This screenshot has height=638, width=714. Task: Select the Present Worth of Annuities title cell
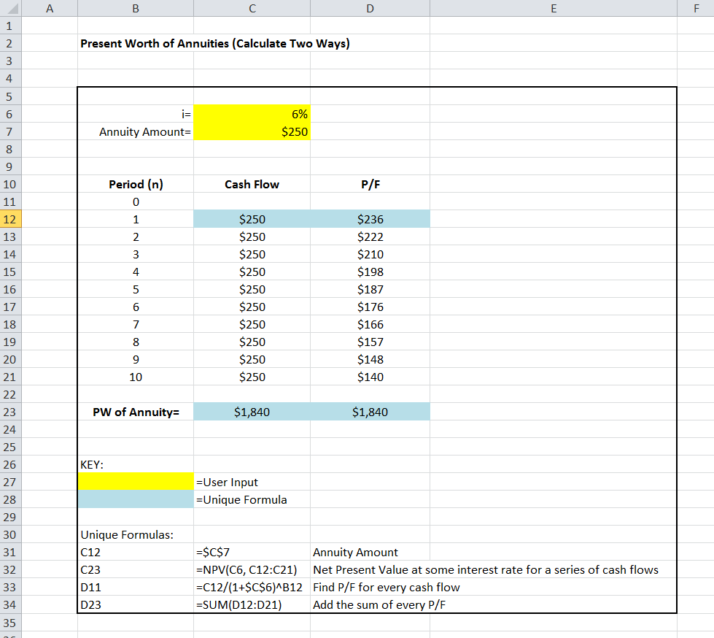(x=214, y=44)
